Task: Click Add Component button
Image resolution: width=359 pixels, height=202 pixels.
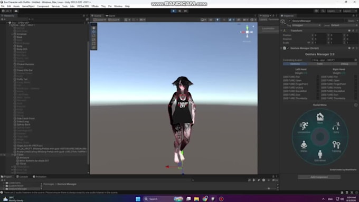Action: [319, 177]
